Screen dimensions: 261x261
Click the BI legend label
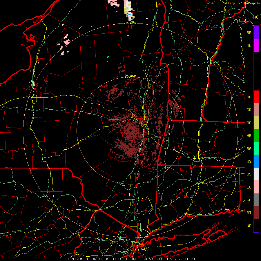pyautogui.click(x=249, y=213)
